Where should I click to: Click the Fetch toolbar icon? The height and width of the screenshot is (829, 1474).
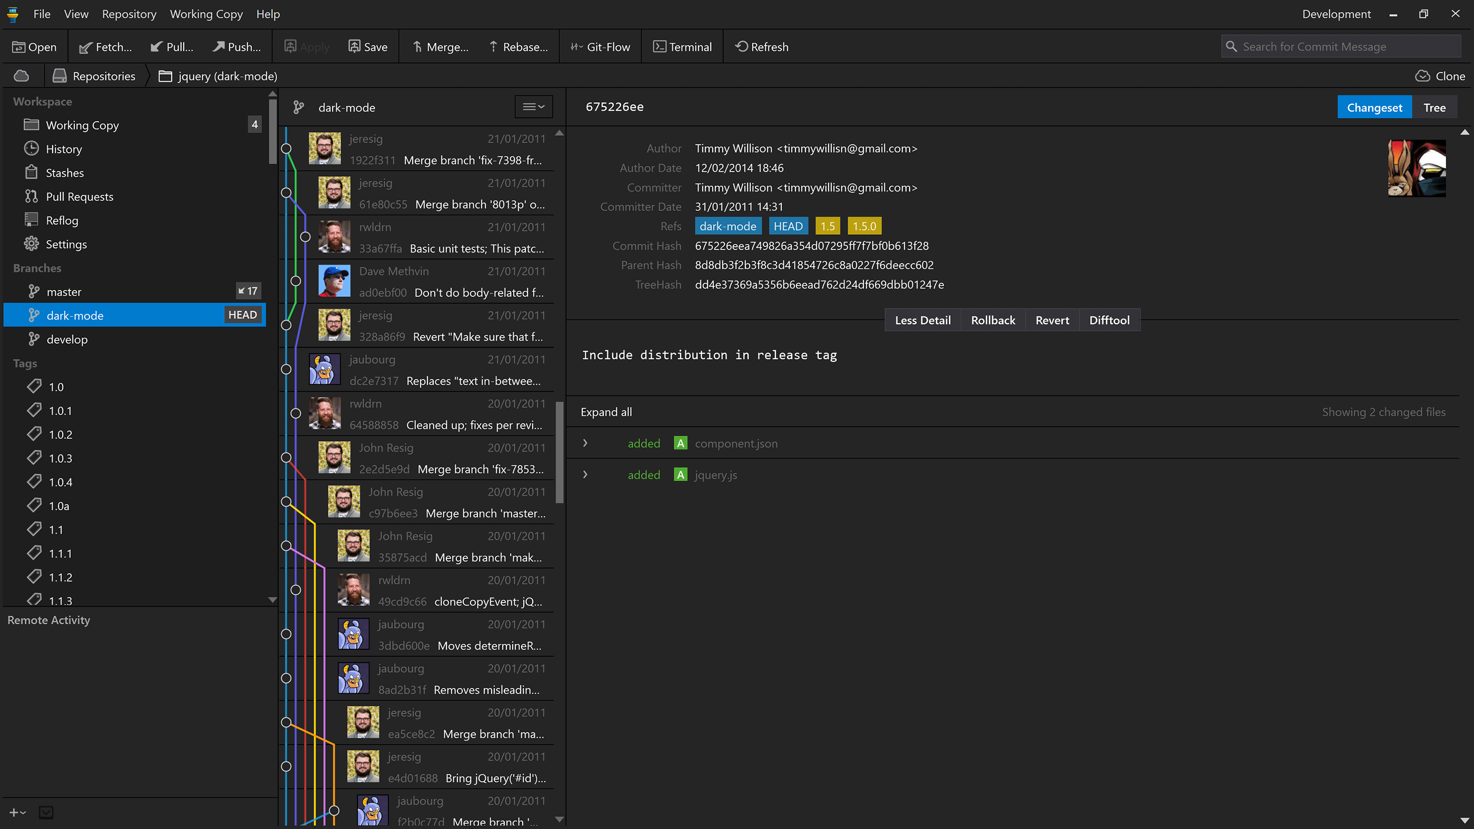[x=86, y=47]
